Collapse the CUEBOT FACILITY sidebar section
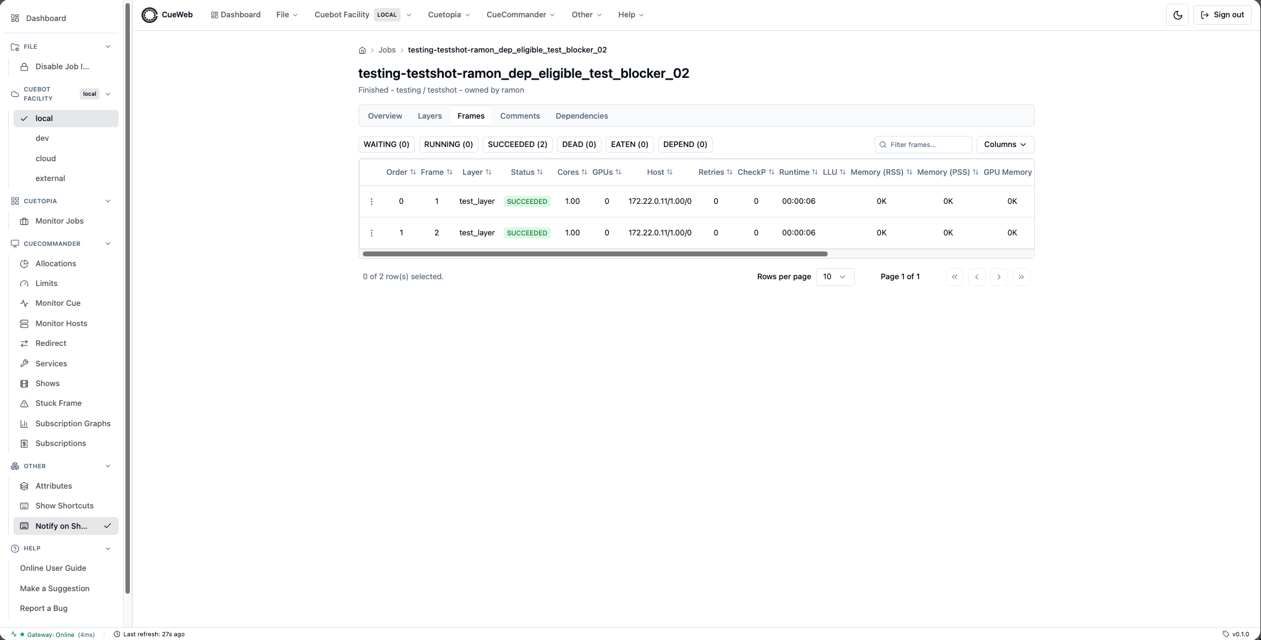The height and width of the screenshot is (640, 1261). tap(108, 95)
